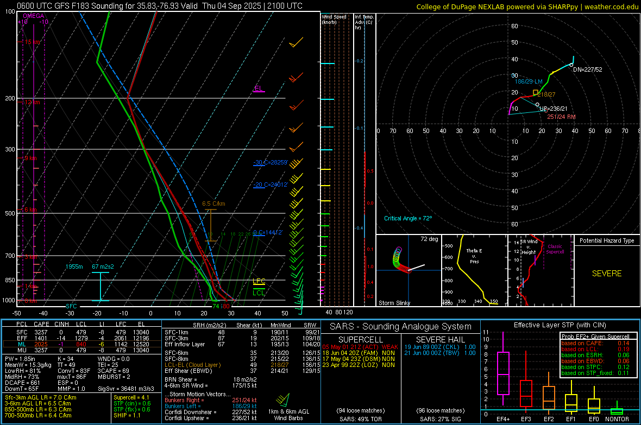
Task: Click the SARS - Sounding Analogue System header
Action: [x=401, y=327]
